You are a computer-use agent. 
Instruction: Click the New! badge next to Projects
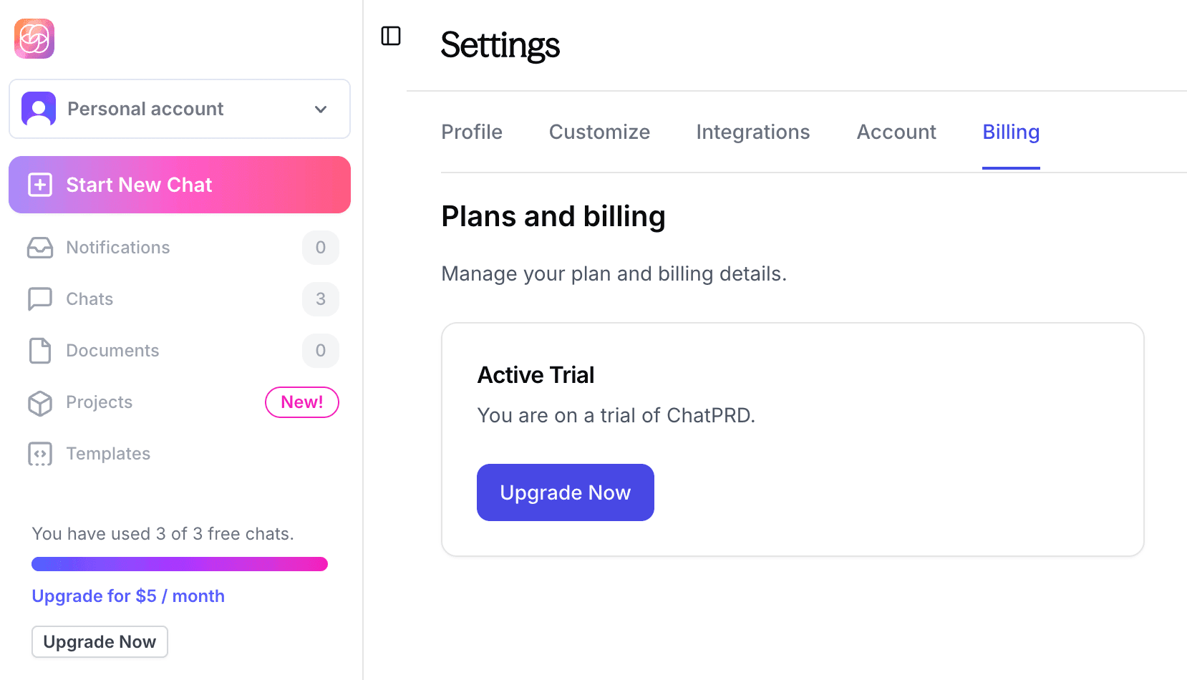(301, 402)
